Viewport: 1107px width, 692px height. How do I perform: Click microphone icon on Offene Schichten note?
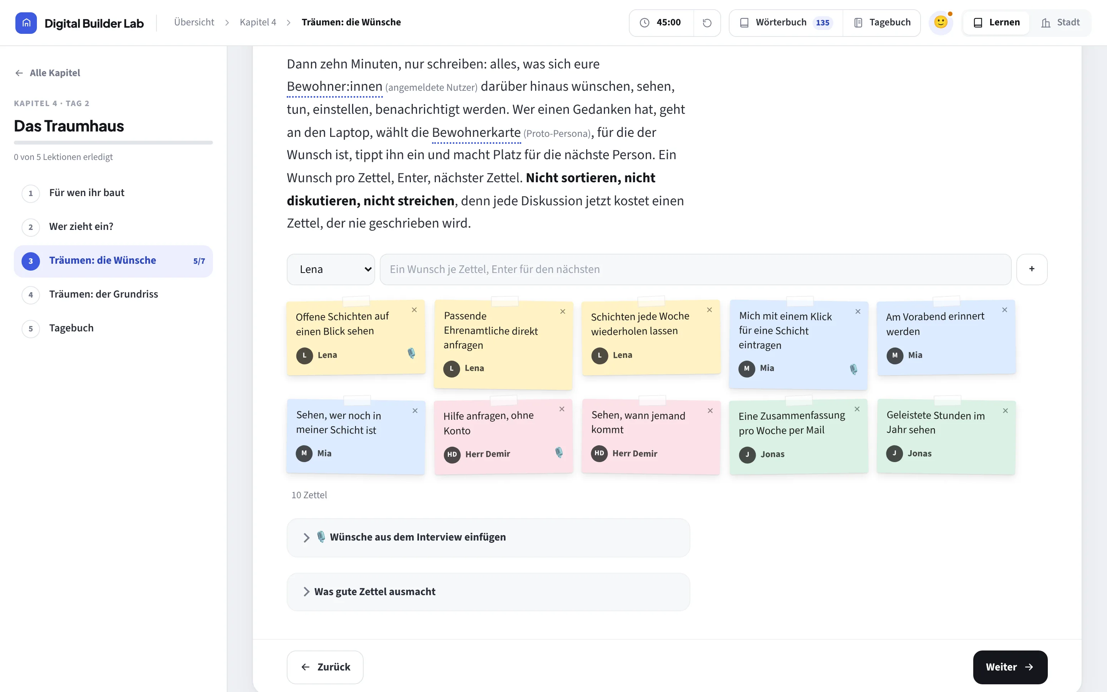click(x=411, y=353)
